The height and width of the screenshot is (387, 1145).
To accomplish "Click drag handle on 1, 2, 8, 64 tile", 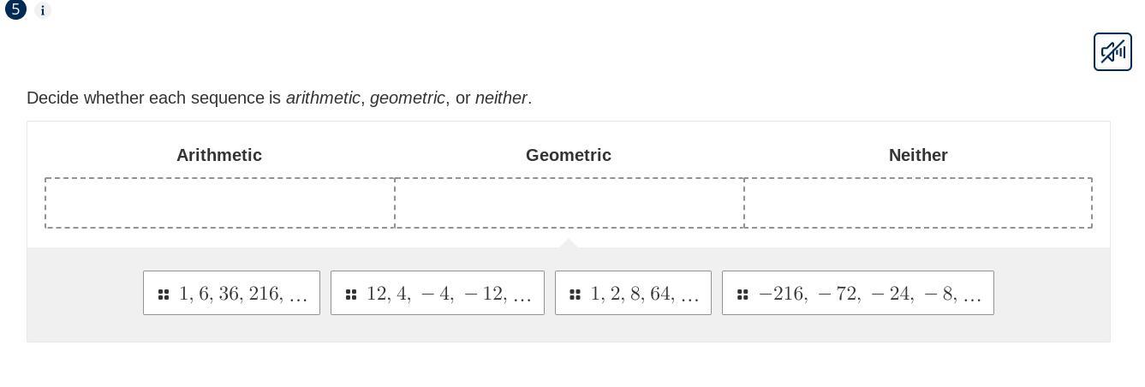I will pos(575,295).
